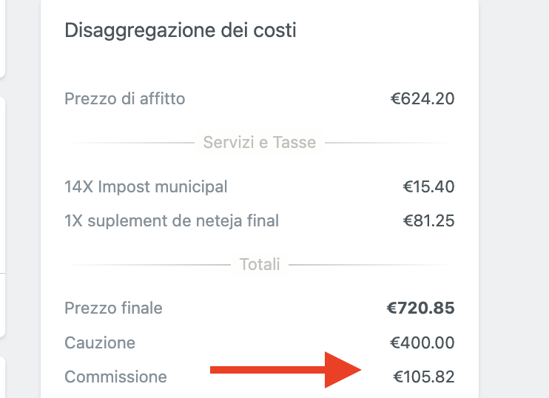Select the "1X suplement de neteja final" item

tap(172, 220)
